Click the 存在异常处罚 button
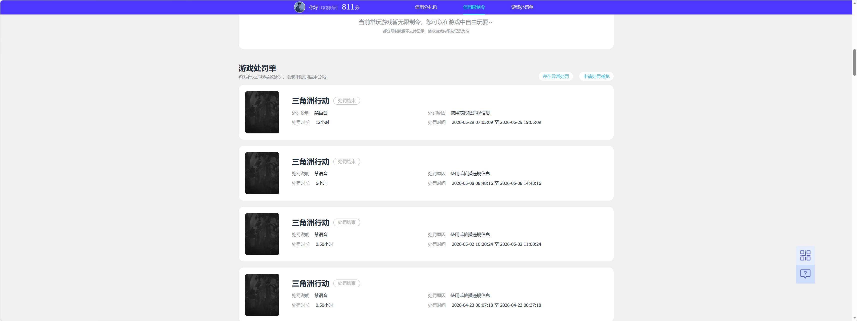The image size is (857, 321). [556, 76]
